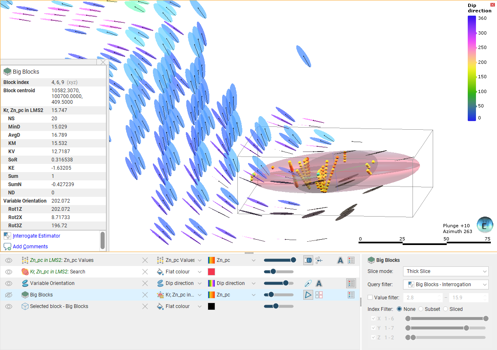Choose the Sliced index filter option
This screenshot has height=350, width=497.
click(445, 309)
